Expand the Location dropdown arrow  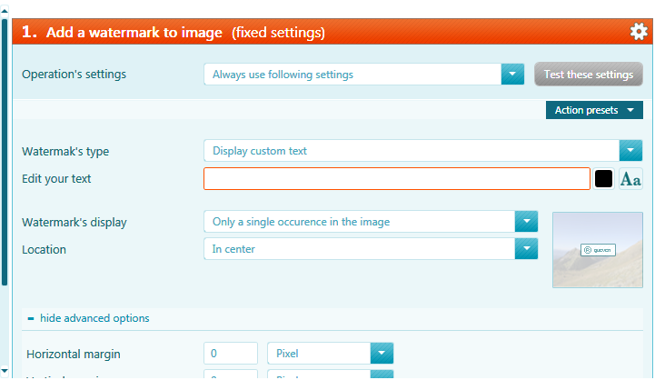point(526,249)
